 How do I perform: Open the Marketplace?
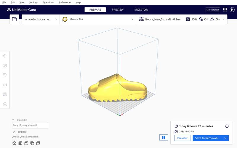click(213, 10)
